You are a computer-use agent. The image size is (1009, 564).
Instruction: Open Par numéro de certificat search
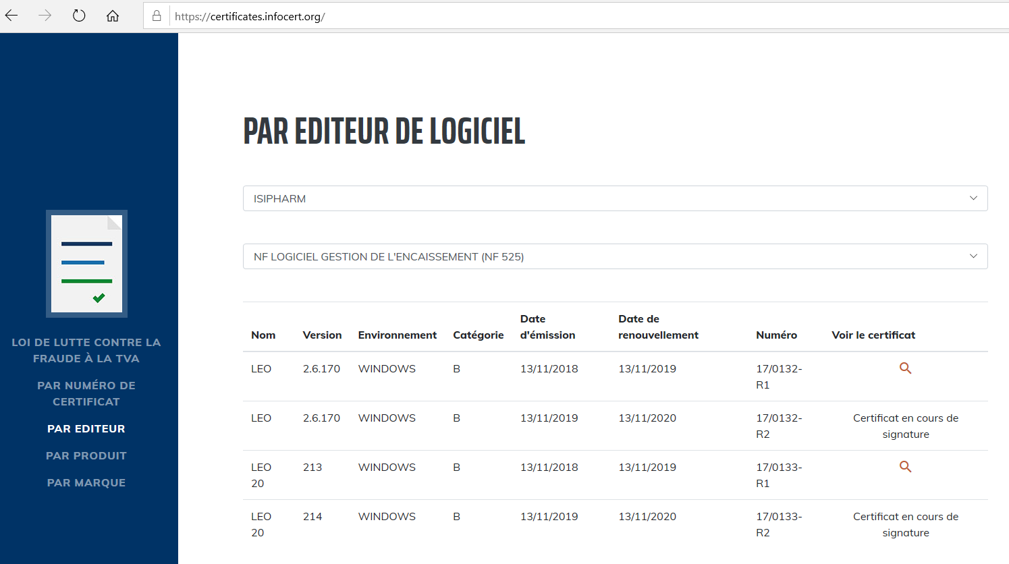coord(86,393)
